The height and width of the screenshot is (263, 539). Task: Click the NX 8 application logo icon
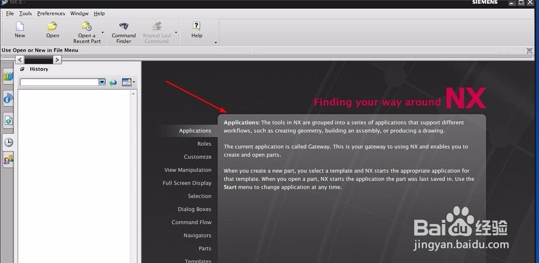click(4, 2)
